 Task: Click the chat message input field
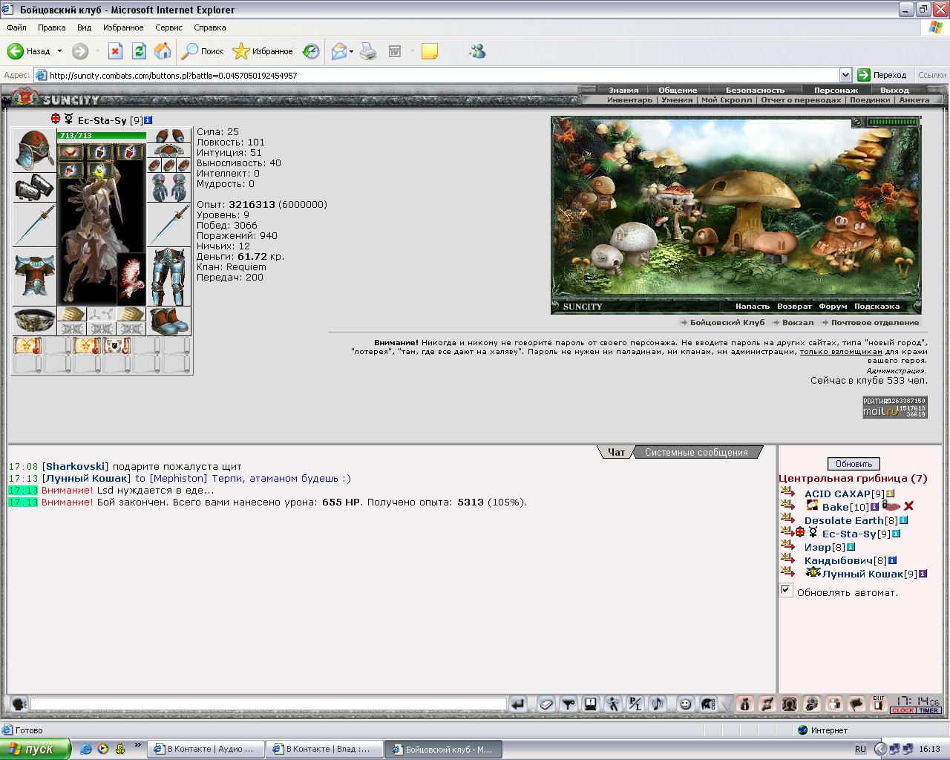click(x=269, y=704)
